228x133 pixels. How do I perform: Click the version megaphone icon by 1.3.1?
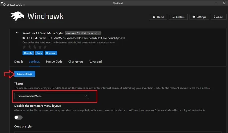point(24,38)
